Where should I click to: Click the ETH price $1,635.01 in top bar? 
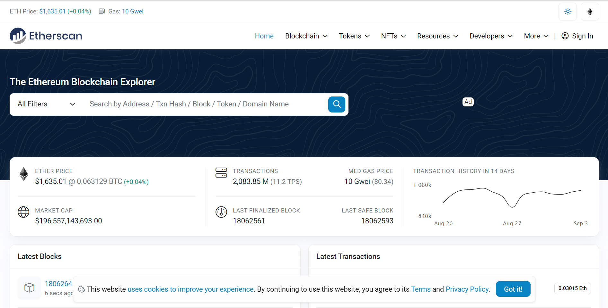(x=52, y=11)
